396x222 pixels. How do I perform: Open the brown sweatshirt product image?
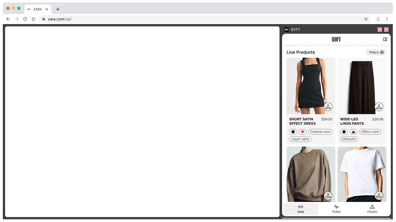point(310,174)
